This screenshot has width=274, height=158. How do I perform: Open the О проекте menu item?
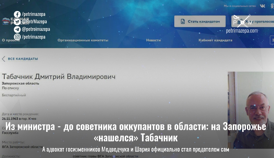(x=9, y=40)
